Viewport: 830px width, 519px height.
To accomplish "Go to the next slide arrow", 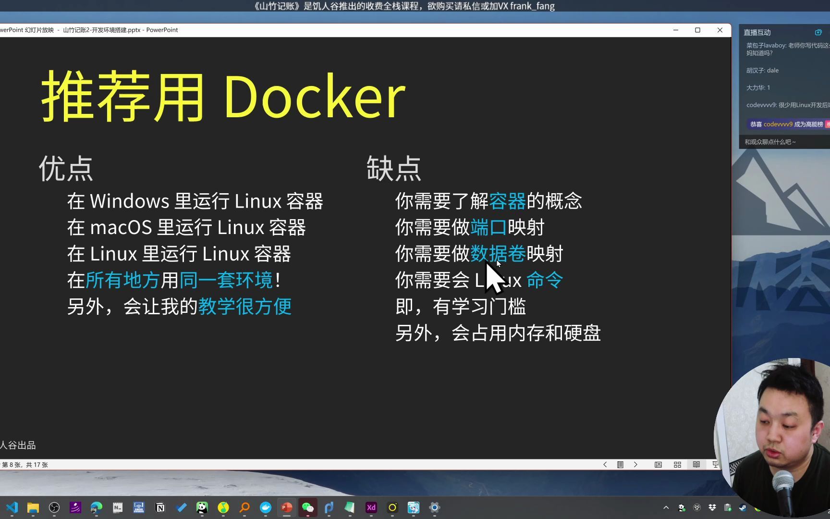I will pos(635,465).
